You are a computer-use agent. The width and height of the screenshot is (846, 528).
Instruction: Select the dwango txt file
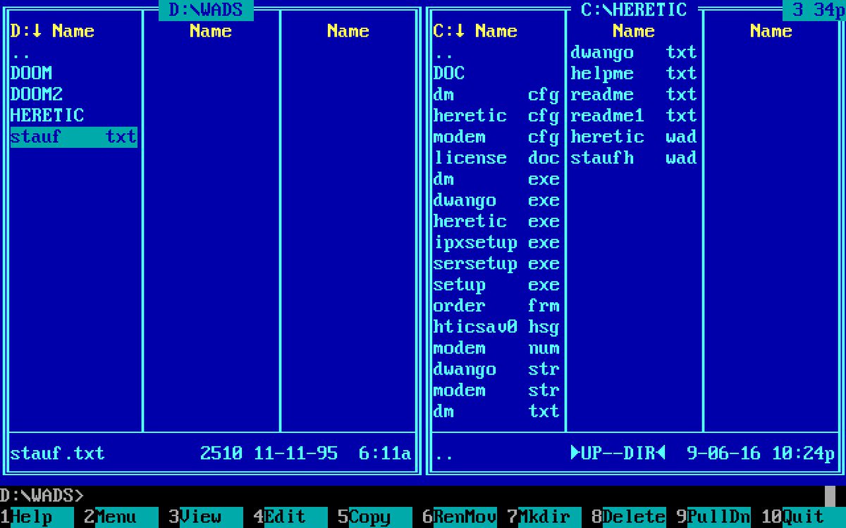[x=634, y=52]
